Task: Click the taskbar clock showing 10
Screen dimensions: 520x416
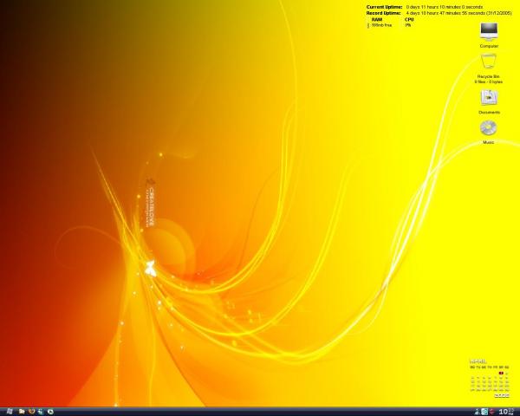Action: (x=506, y=411)
